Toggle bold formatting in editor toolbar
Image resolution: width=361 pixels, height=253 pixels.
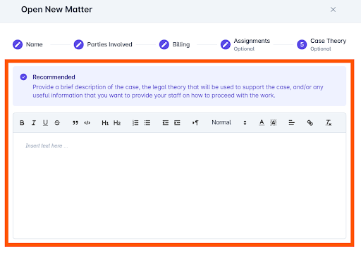tap(22, 123)
